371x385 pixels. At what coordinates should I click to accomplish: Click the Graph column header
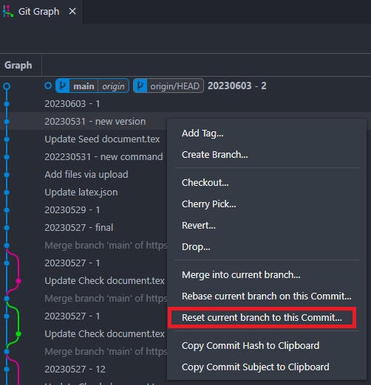[x=18, y=66]
